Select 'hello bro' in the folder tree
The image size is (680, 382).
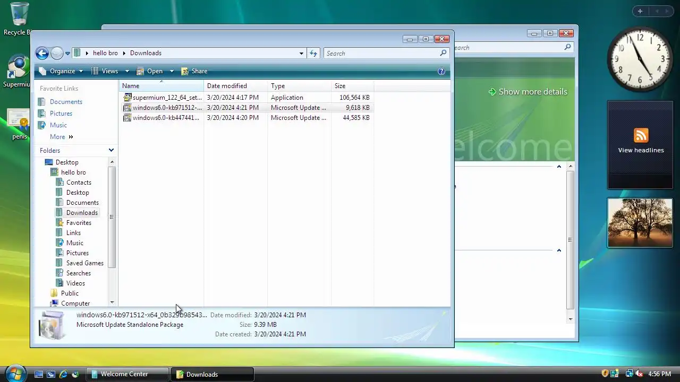[x=73, y=172]
